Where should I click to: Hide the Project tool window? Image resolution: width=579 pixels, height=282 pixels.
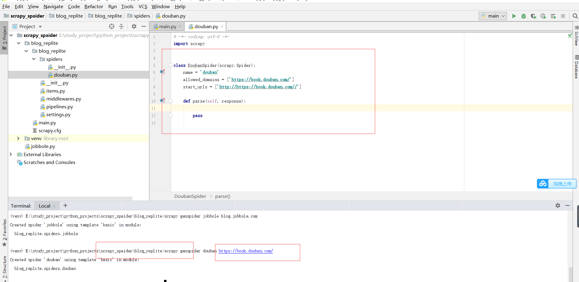(144, 26)
